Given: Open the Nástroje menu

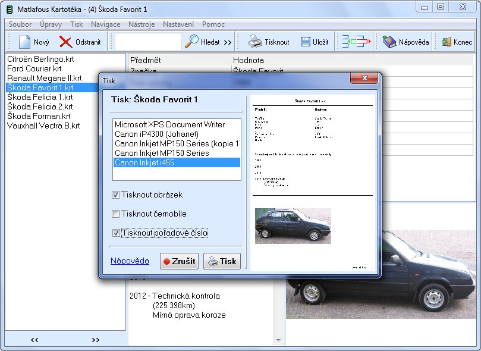Looking at the screenshot, I should (142, 24).
